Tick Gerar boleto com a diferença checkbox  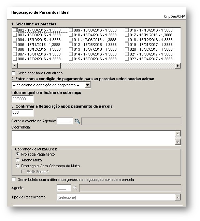(x=14, y=180)
